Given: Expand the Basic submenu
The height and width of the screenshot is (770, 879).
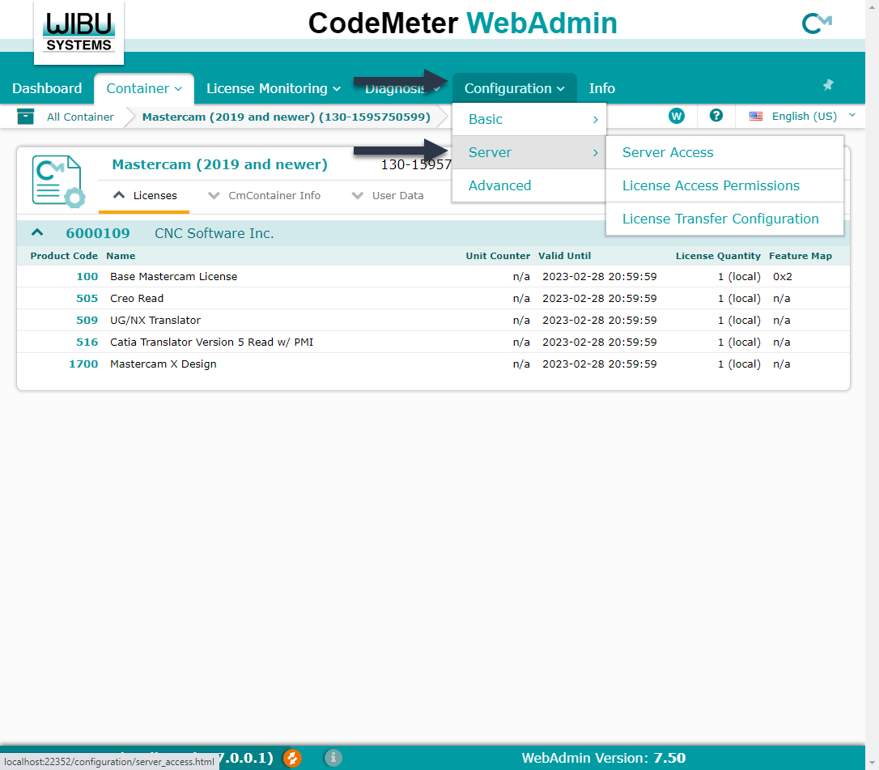Looking at the screenshot, I should click(529, 119).
